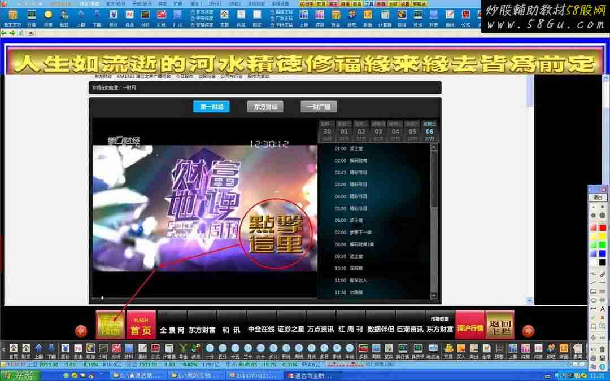Click the red right-arrow round button in navigation bar

(x=528, y=331)
